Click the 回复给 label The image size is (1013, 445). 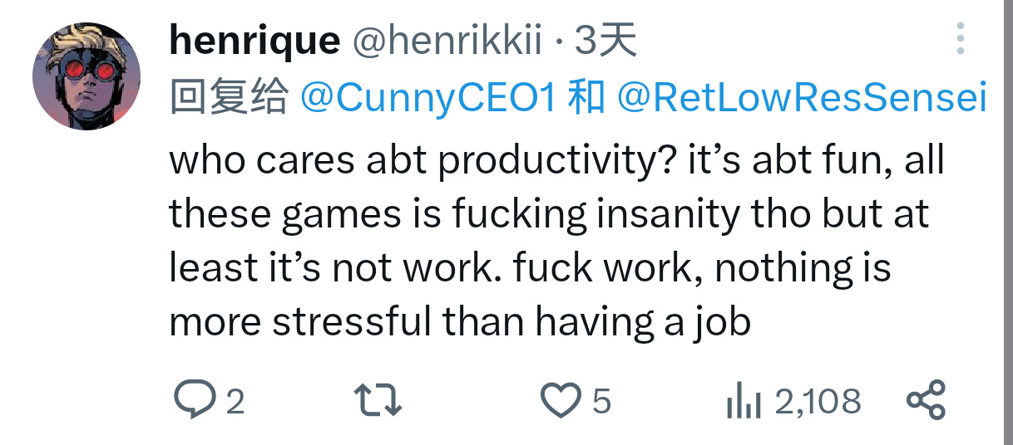(x=229, y=99)
